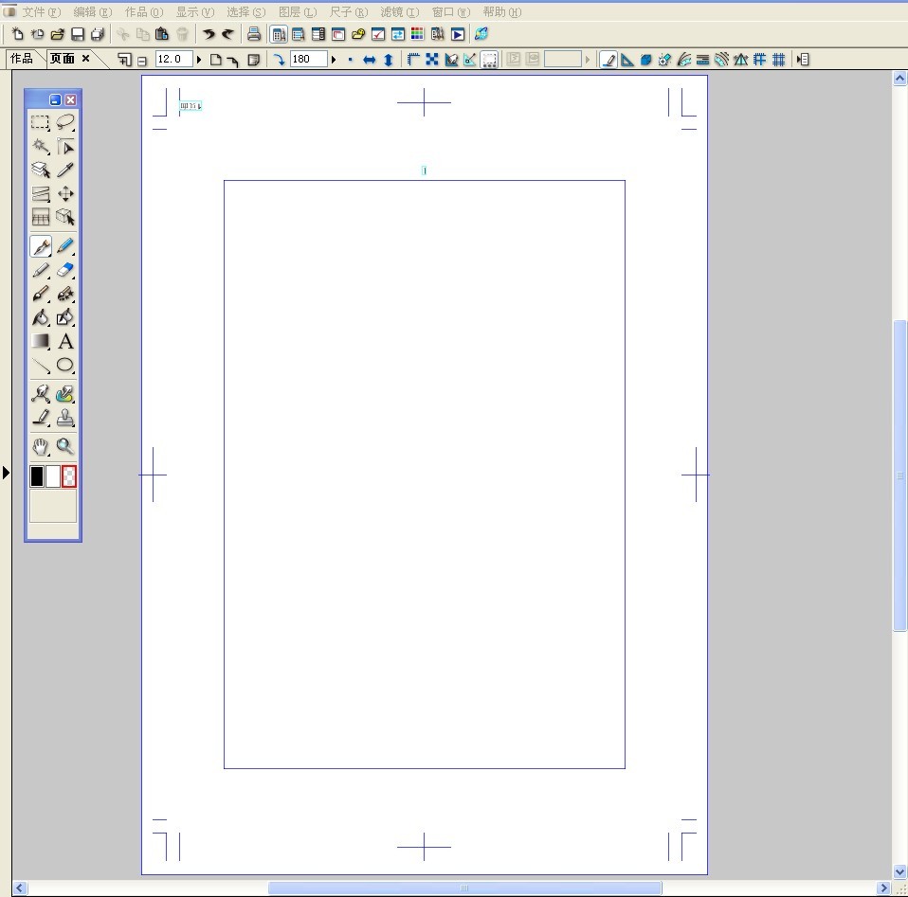Click the rotation angle field 180
The image size is (908, 897).
[309, 59]
